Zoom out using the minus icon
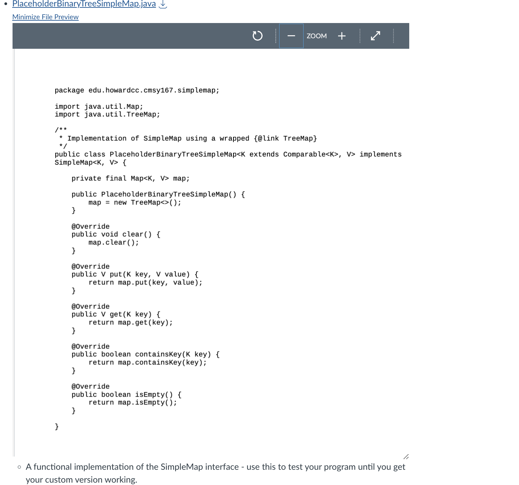The height and width of the screenshot is (485, 519). tap(291, 36)
